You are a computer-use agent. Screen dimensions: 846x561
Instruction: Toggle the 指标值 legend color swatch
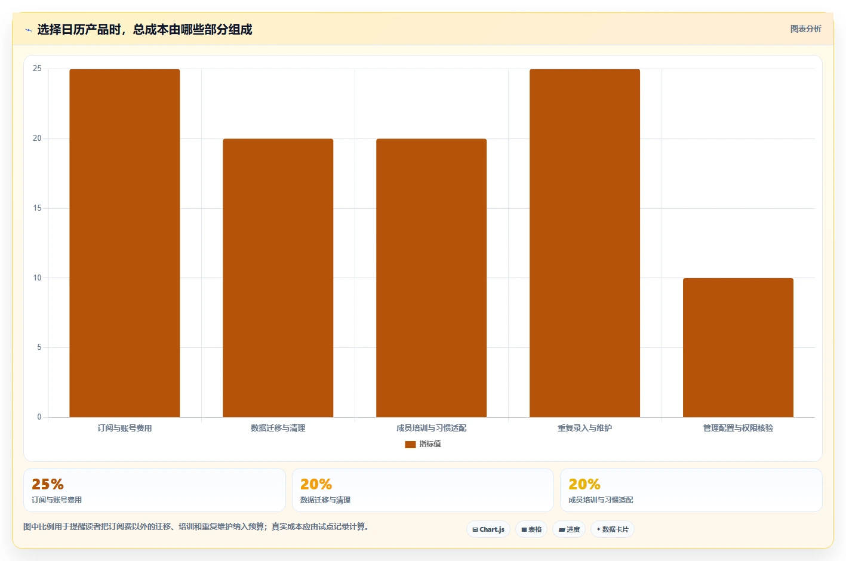point(410,445)
